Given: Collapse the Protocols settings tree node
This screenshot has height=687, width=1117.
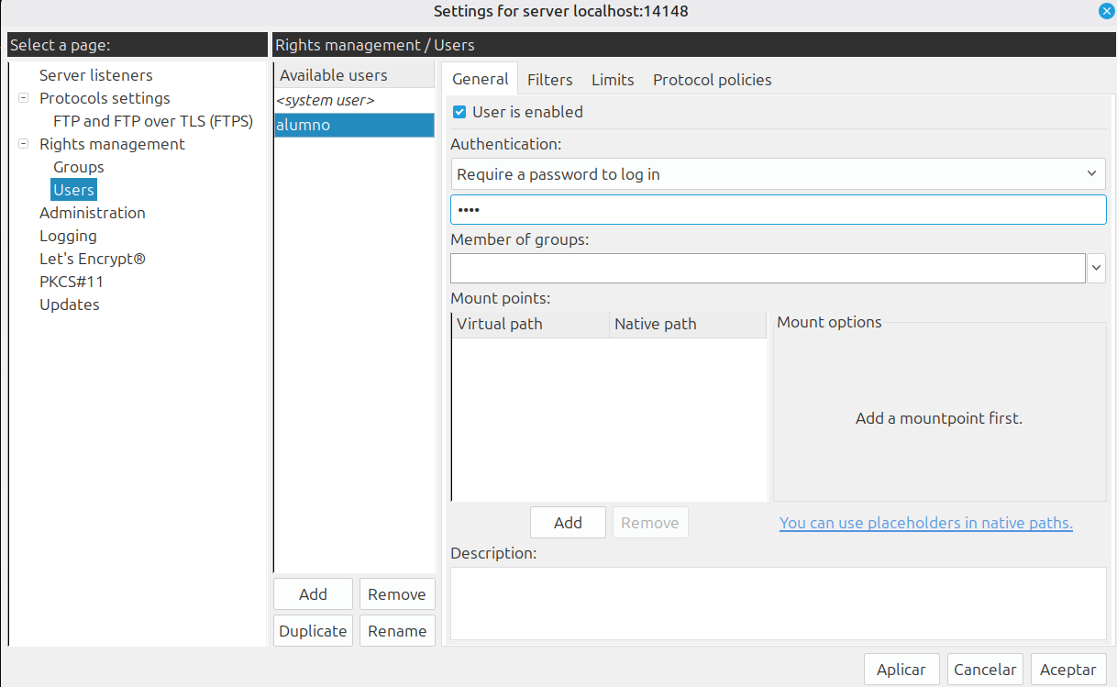Looking at the screenshot, I should click(23, 98).
